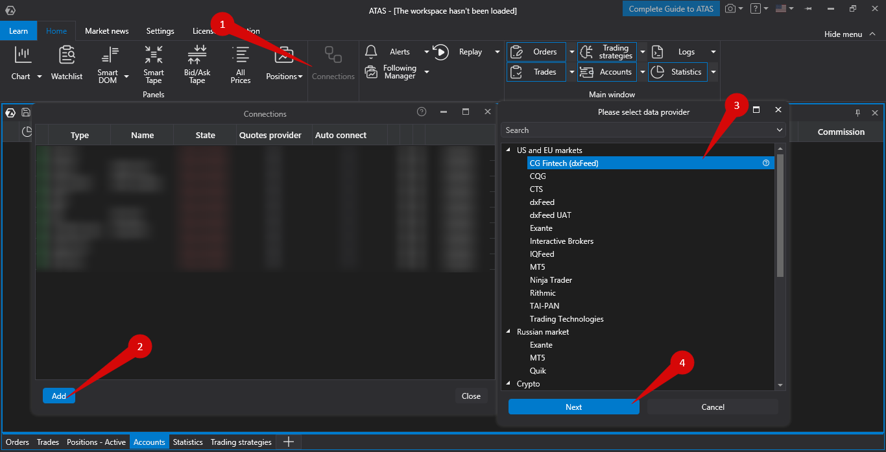Click the help icon on CG Fintech row
The width and height of the screenshot is (886, 452).
[x=766, y=163]
